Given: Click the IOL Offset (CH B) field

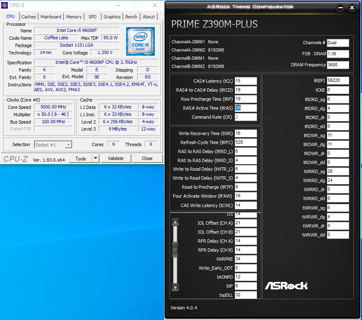Looking at the screenshot, I should 246,232.
